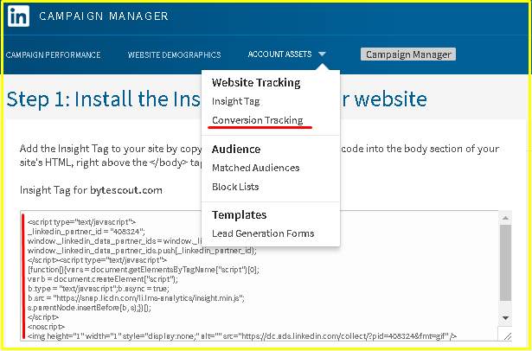This screenshot has height=351, width=532.
Task: Click the 'Templates' section heading
Action: point(240,215)
